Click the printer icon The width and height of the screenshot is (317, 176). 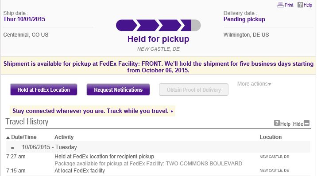click(280, 5)
